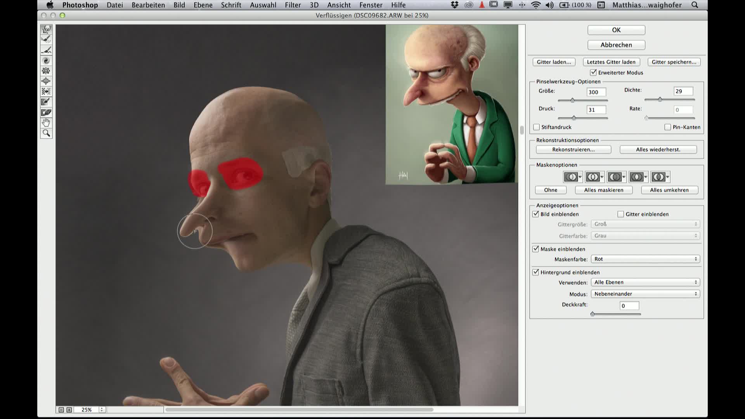Click the Dichte slider handle

pos(660,99)
